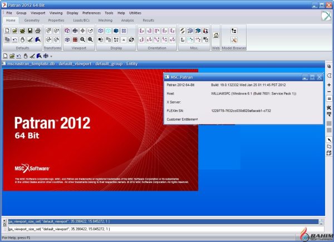This screenshot has width=334, height=242.
Task: Expand the quick access toolbar dropdown arrow
Action: coord(51,56)
